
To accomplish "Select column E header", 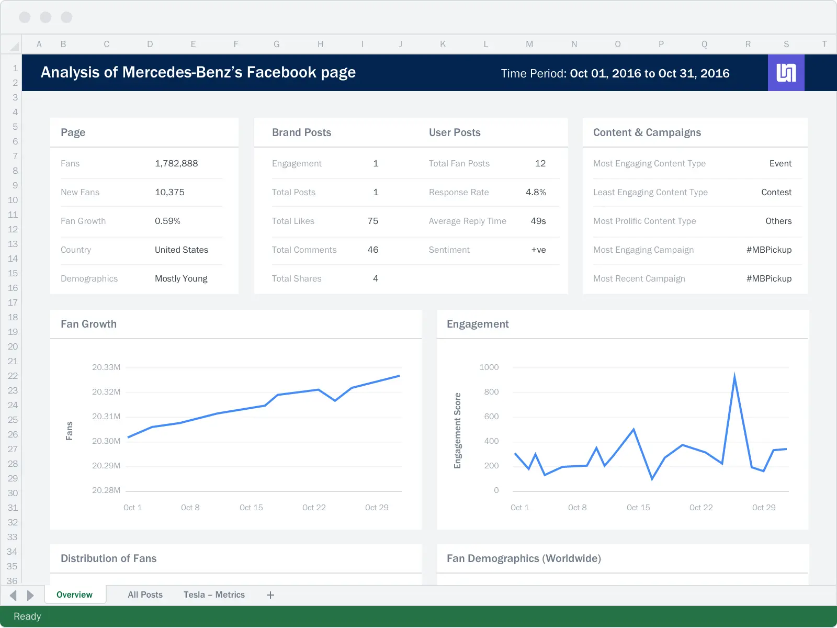I will tap(193, 44).
